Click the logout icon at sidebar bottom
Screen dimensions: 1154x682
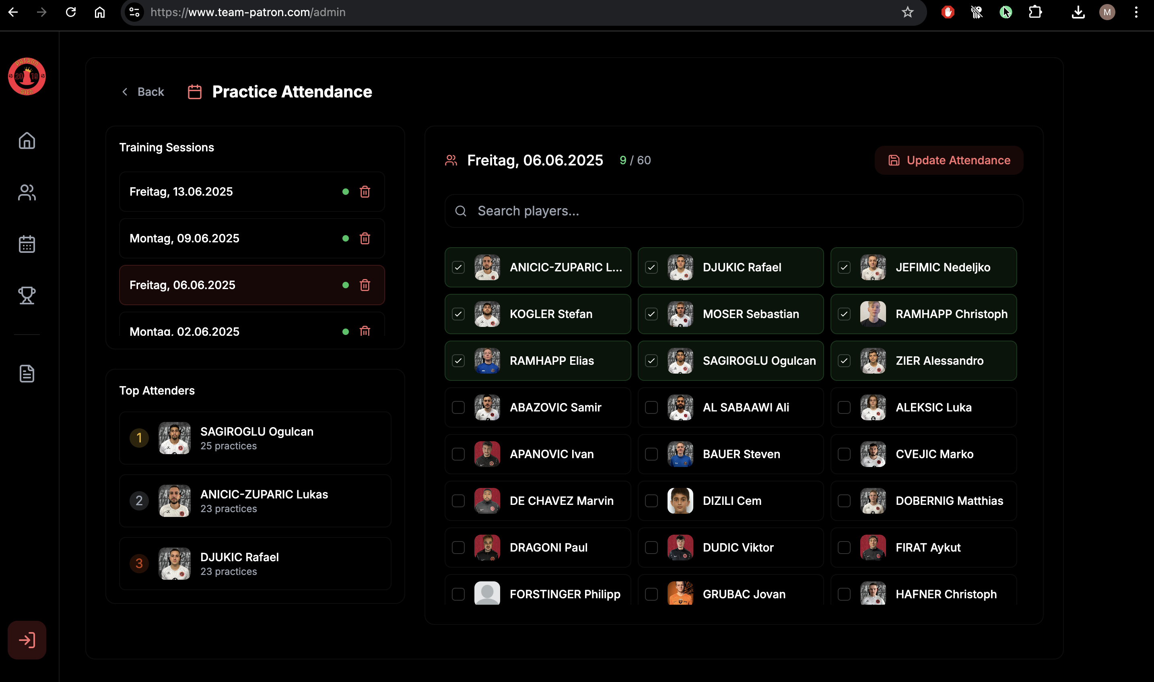pyautogui.click(x=27, y=640)
